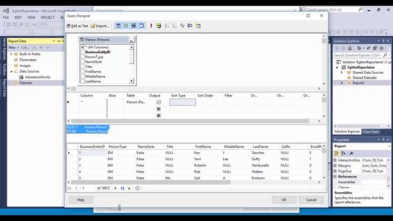Check the Title column checkbox
Image resolution: width=393 pixels, height=221 pixels.
(x=82, y=67)
